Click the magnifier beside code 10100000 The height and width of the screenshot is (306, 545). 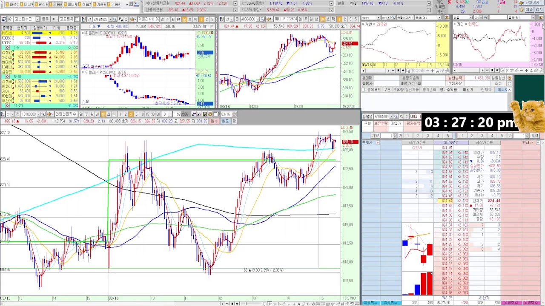click(x=43, y=114)
